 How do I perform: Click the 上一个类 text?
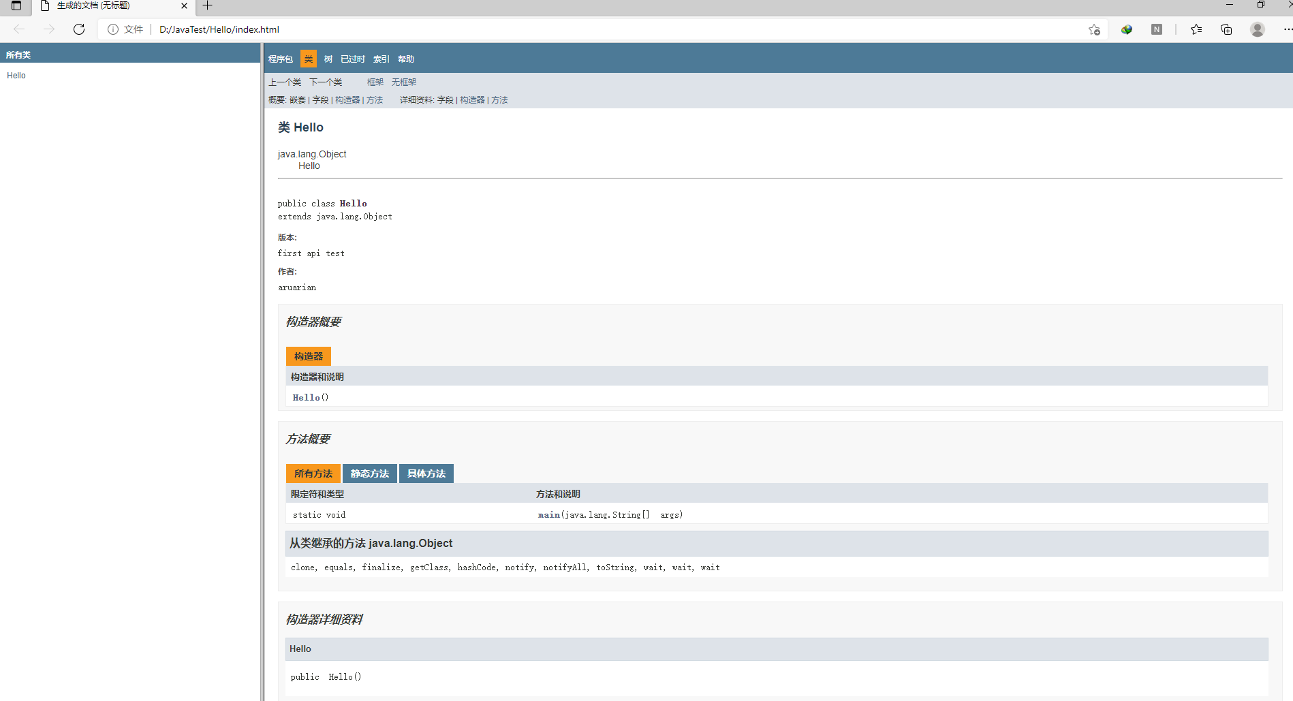tap(285, 82)
